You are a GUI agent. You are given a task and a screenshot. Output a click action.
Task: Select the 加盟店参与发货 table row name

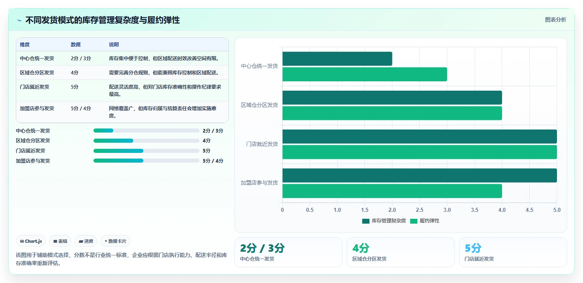[x=37, y=108]
